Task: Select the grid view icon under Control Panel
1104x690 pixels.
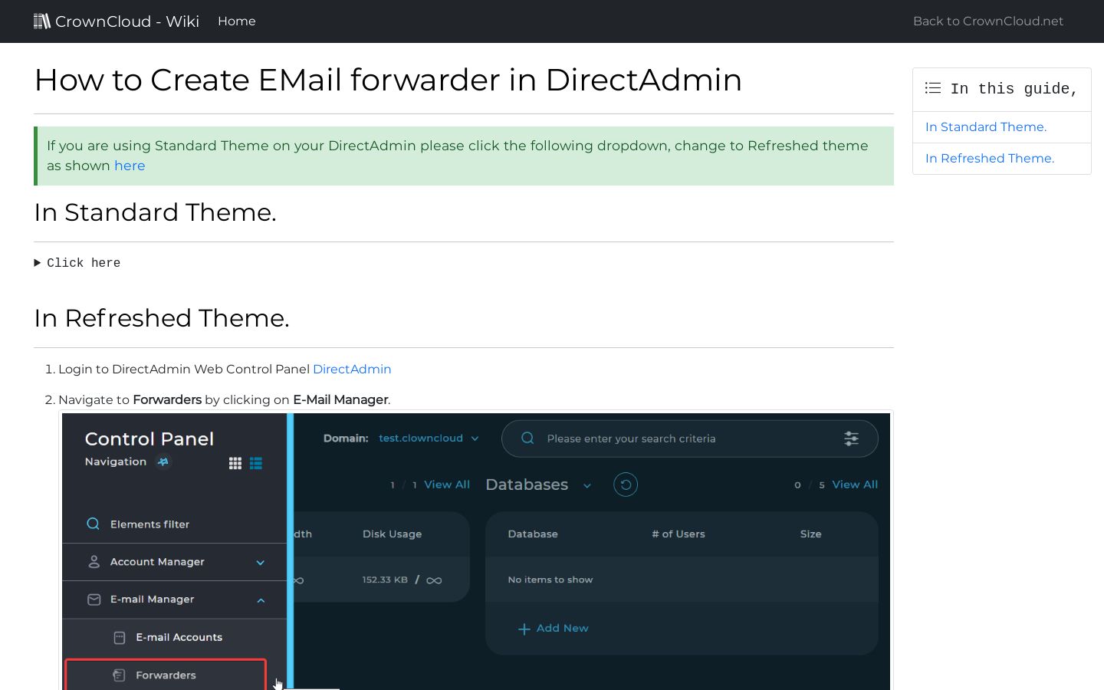Action: click(235, 463)
